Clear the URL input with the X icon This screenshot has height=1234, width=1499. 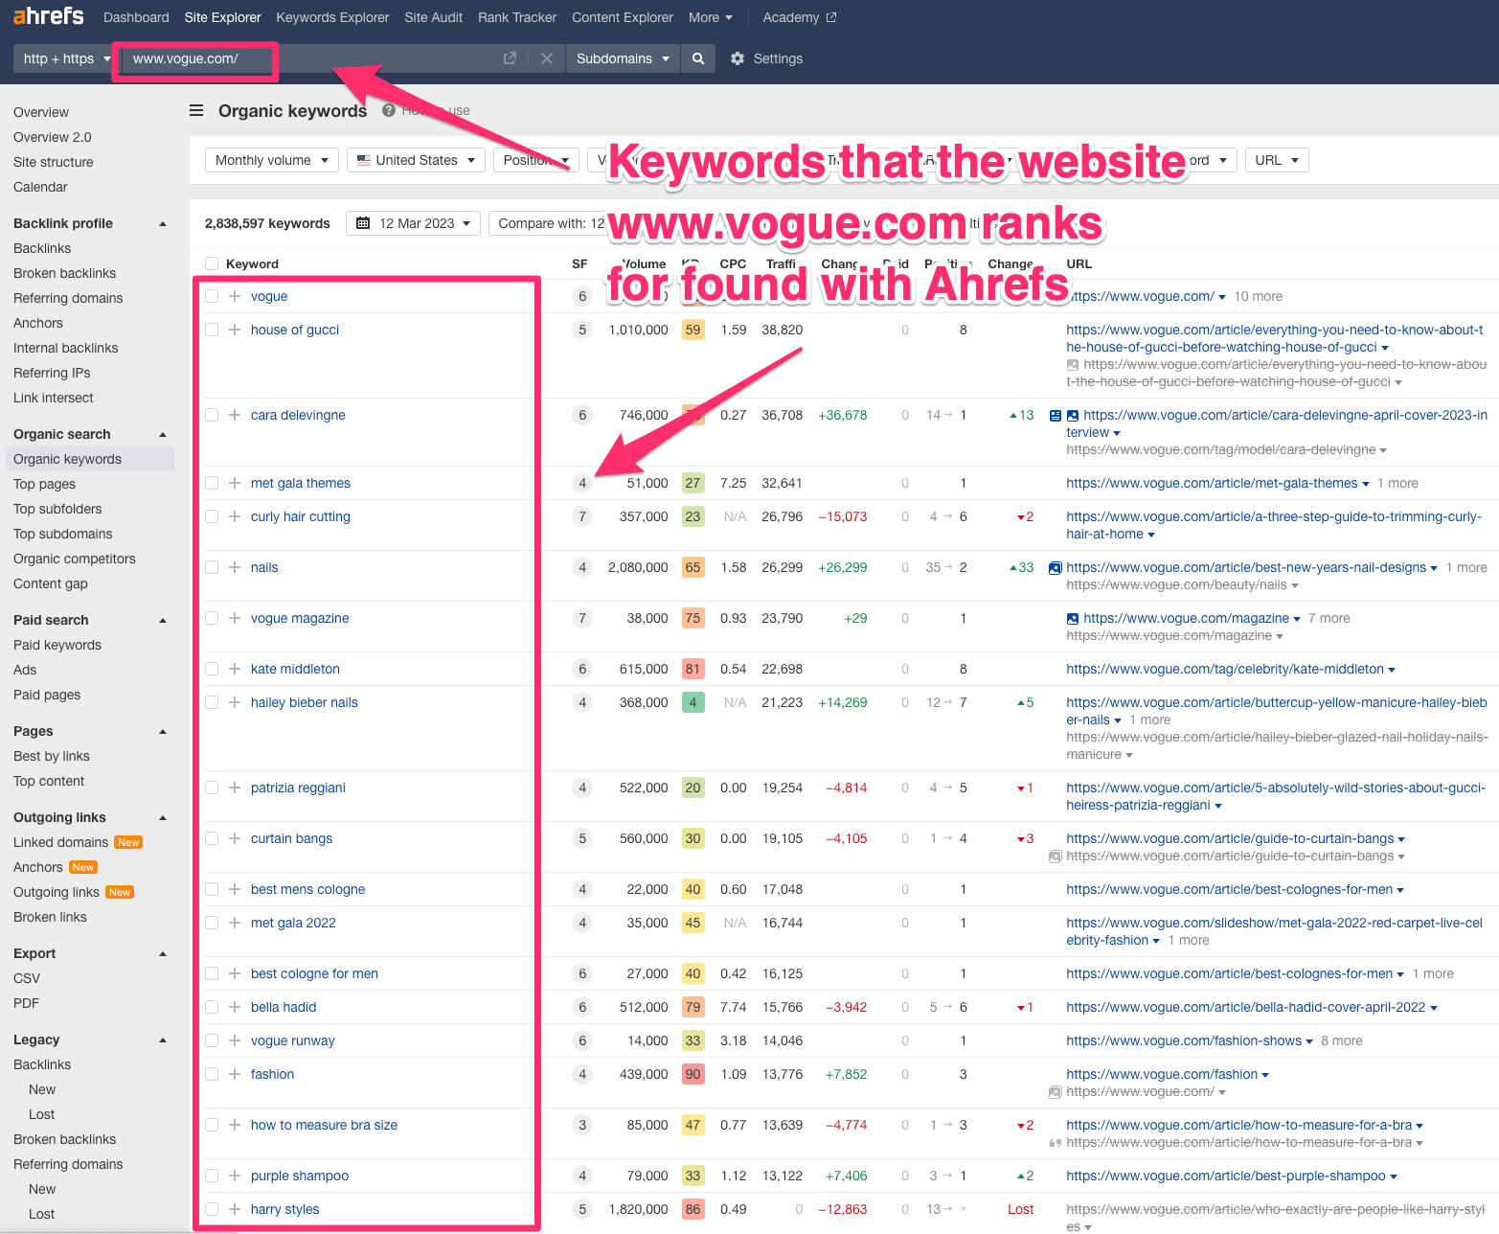click(547, 58)
